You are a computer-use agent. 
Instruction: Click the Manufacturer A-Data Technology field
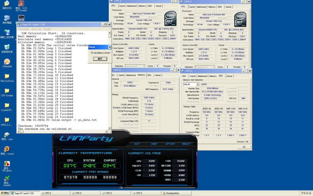212,95
